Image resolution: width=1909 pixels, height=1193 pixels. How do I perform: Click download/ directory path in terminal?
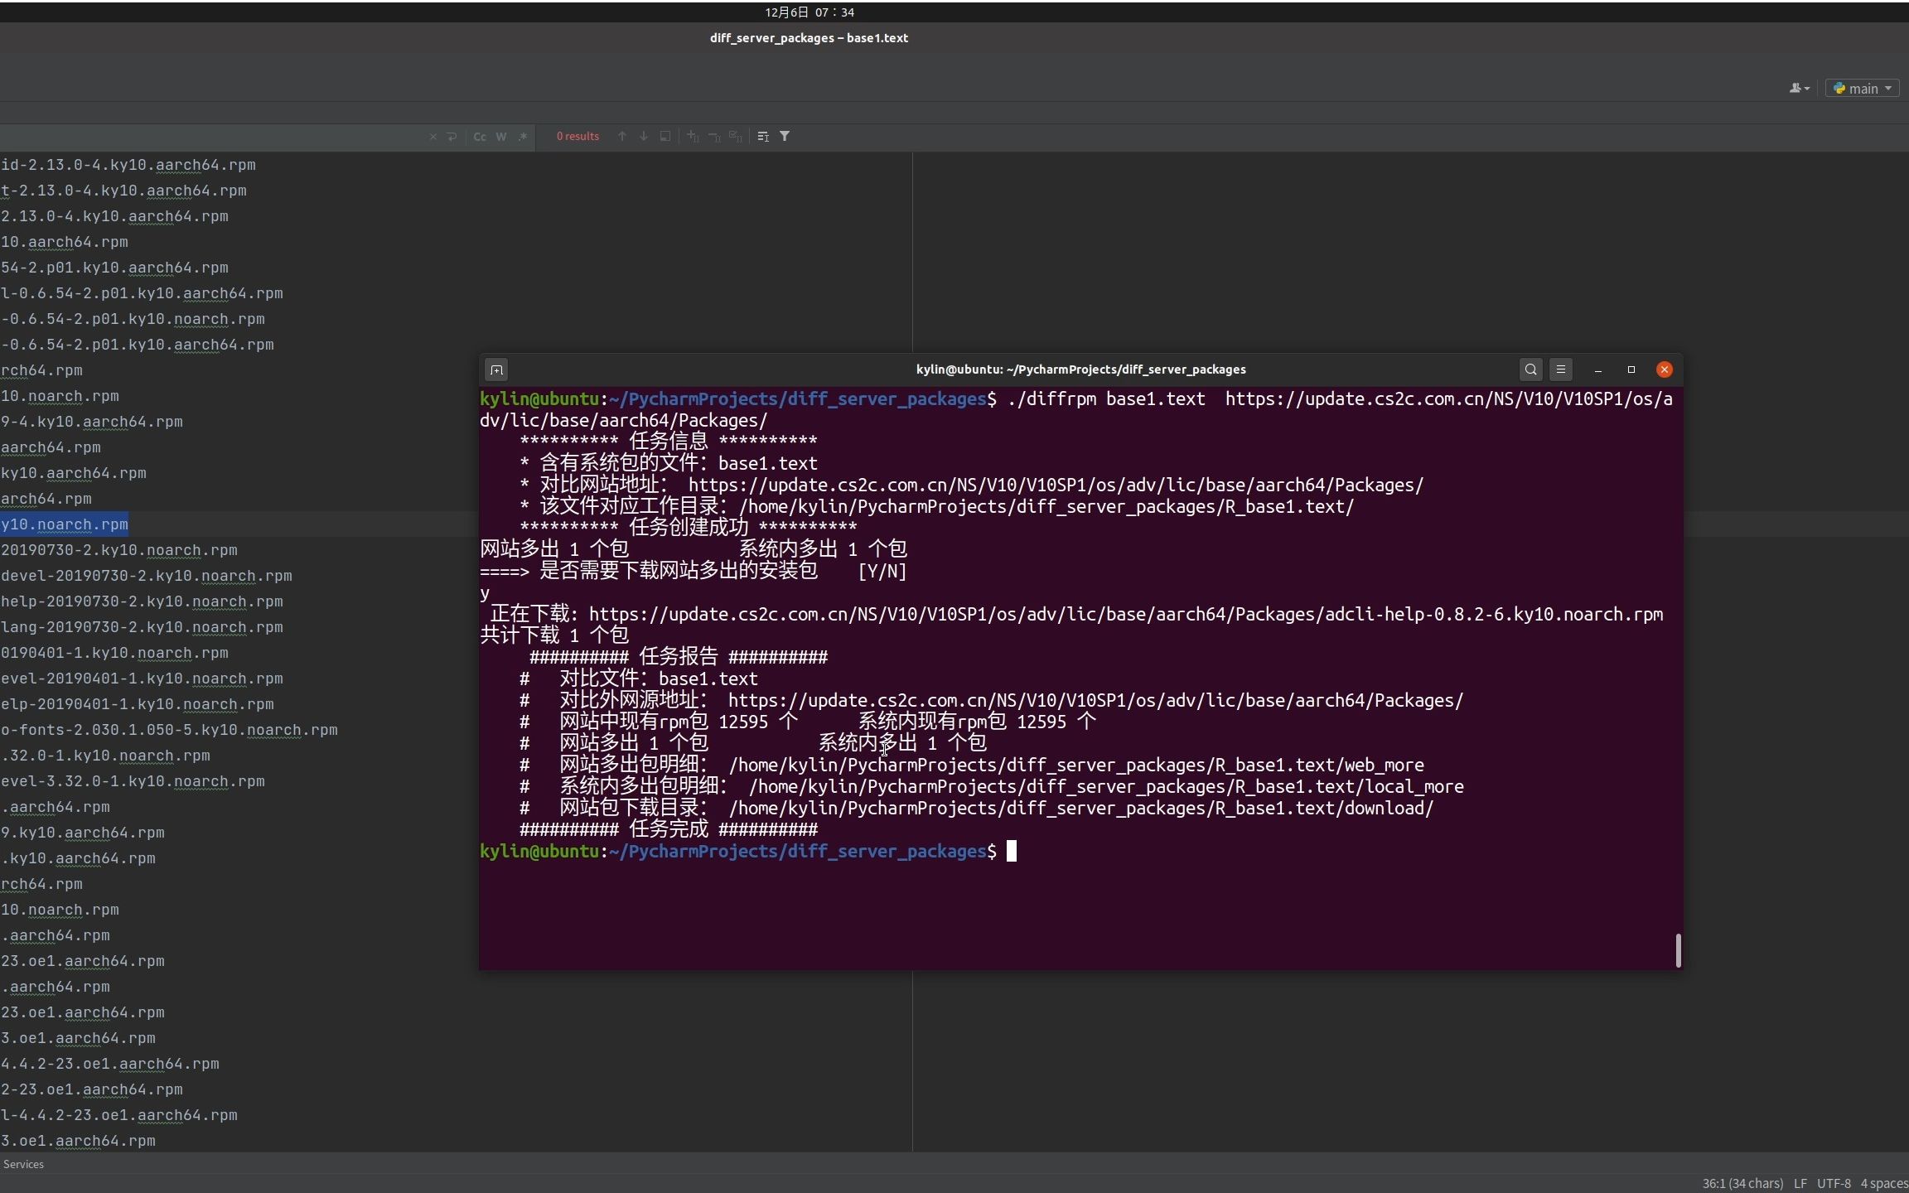1081,809
